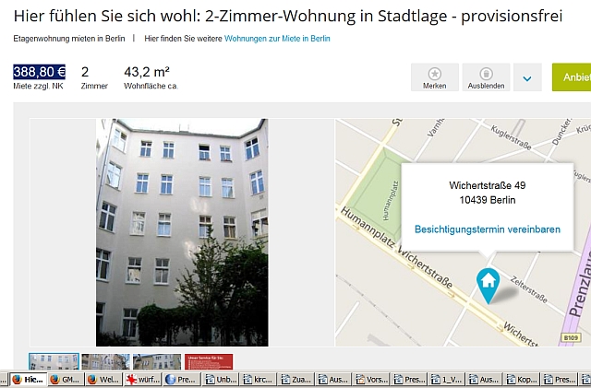Select the first building photo thumbnail

point(54,361)
